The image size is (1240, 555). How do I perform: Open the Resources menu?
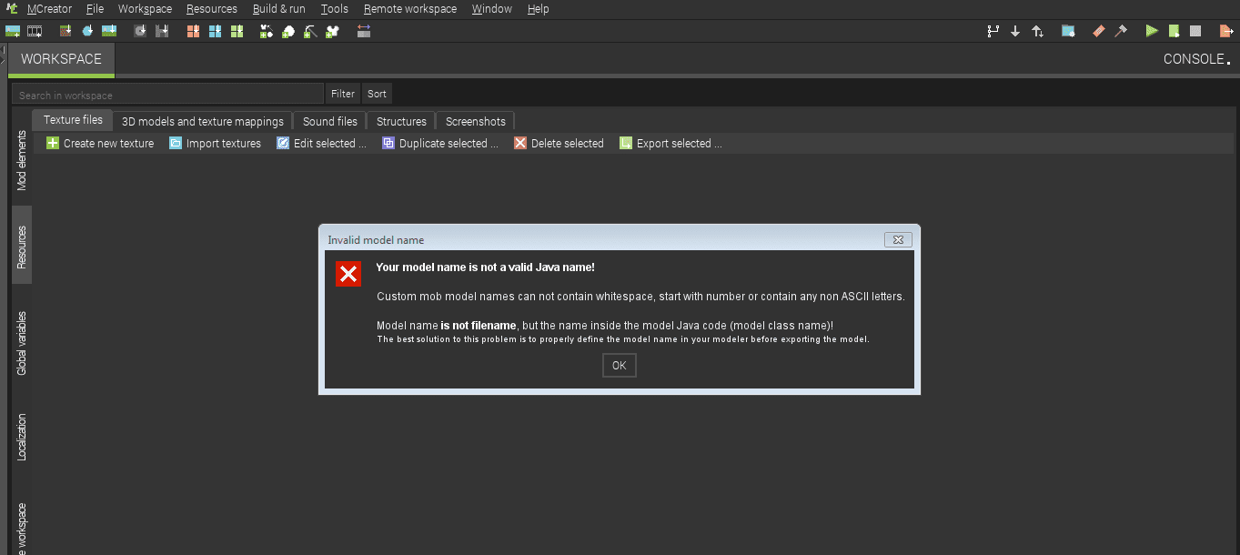point(212,8)
